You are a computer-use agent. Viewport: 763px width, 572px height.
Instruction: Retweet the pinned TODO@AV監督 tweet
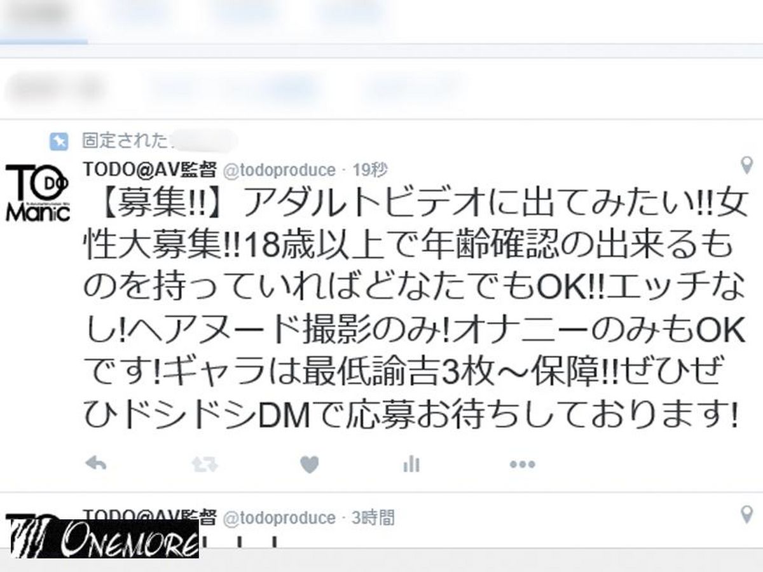(x=205, y=465)
